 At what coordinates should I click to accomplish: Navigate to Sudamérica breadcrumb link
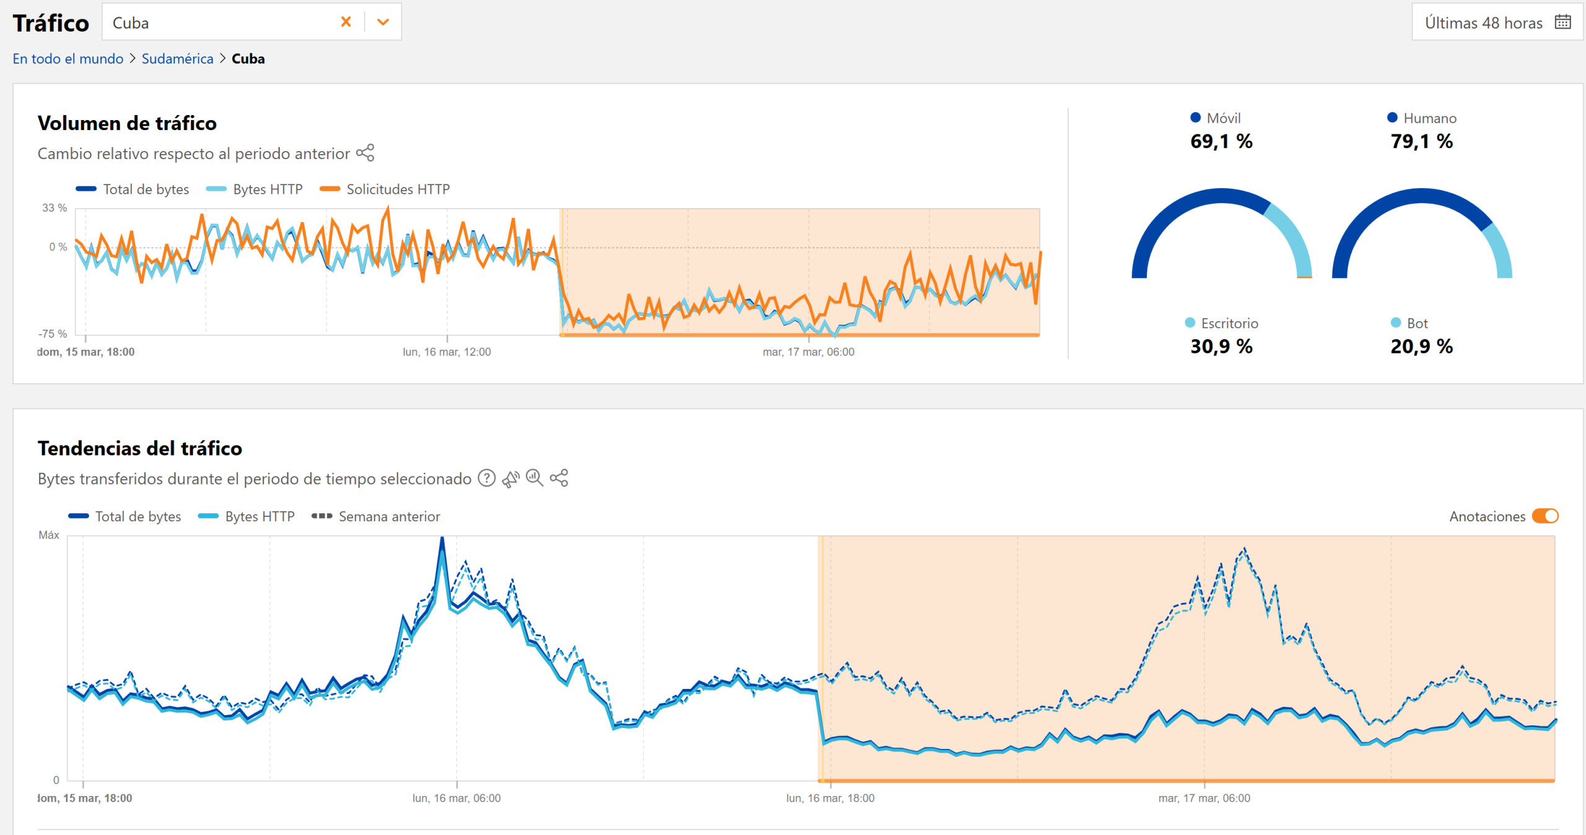tap(177, 59)
